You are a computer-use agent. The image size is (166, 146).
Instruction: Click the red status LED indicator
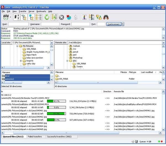tap(162, 142)
